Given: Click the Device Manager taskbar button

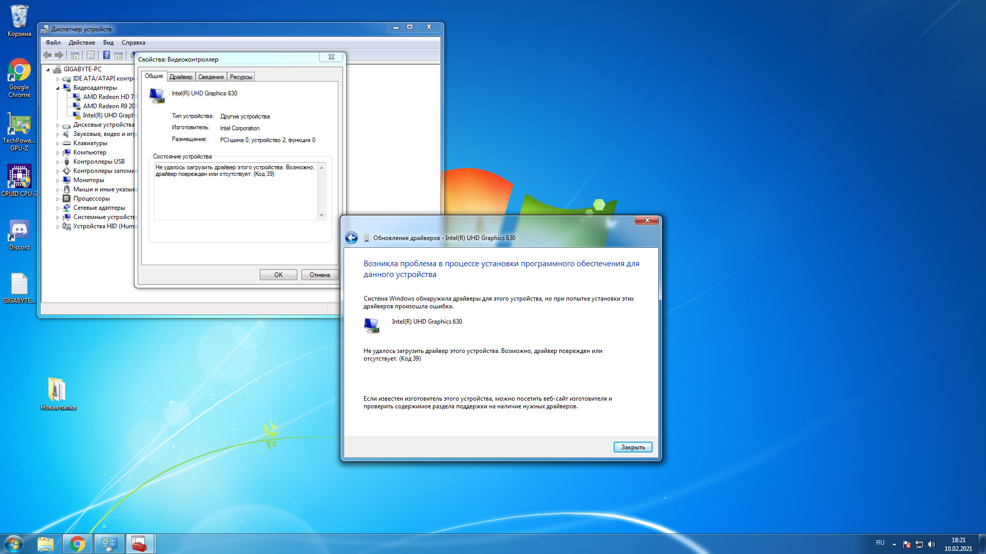Looking at the screenshot, I should (x=109, y=544).
